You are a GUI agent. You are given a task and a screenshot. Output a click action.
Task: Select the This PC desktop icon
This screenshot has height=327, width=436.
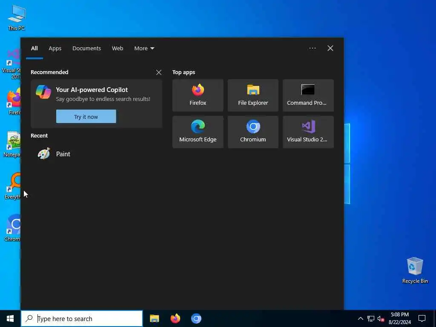17,17
